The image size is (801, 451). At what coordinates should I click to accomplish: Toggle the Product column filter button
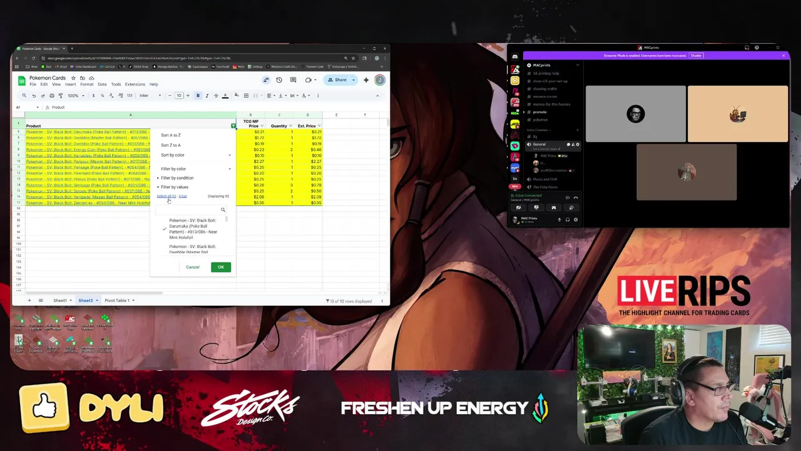pos(233,126)
